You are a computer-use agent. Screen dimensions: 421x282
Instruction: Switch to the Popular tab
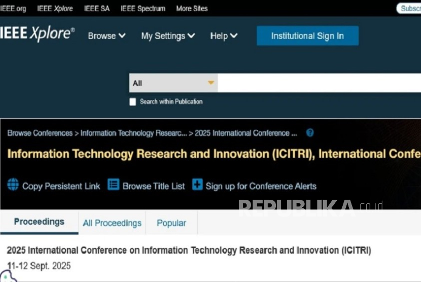pos(171,223)
